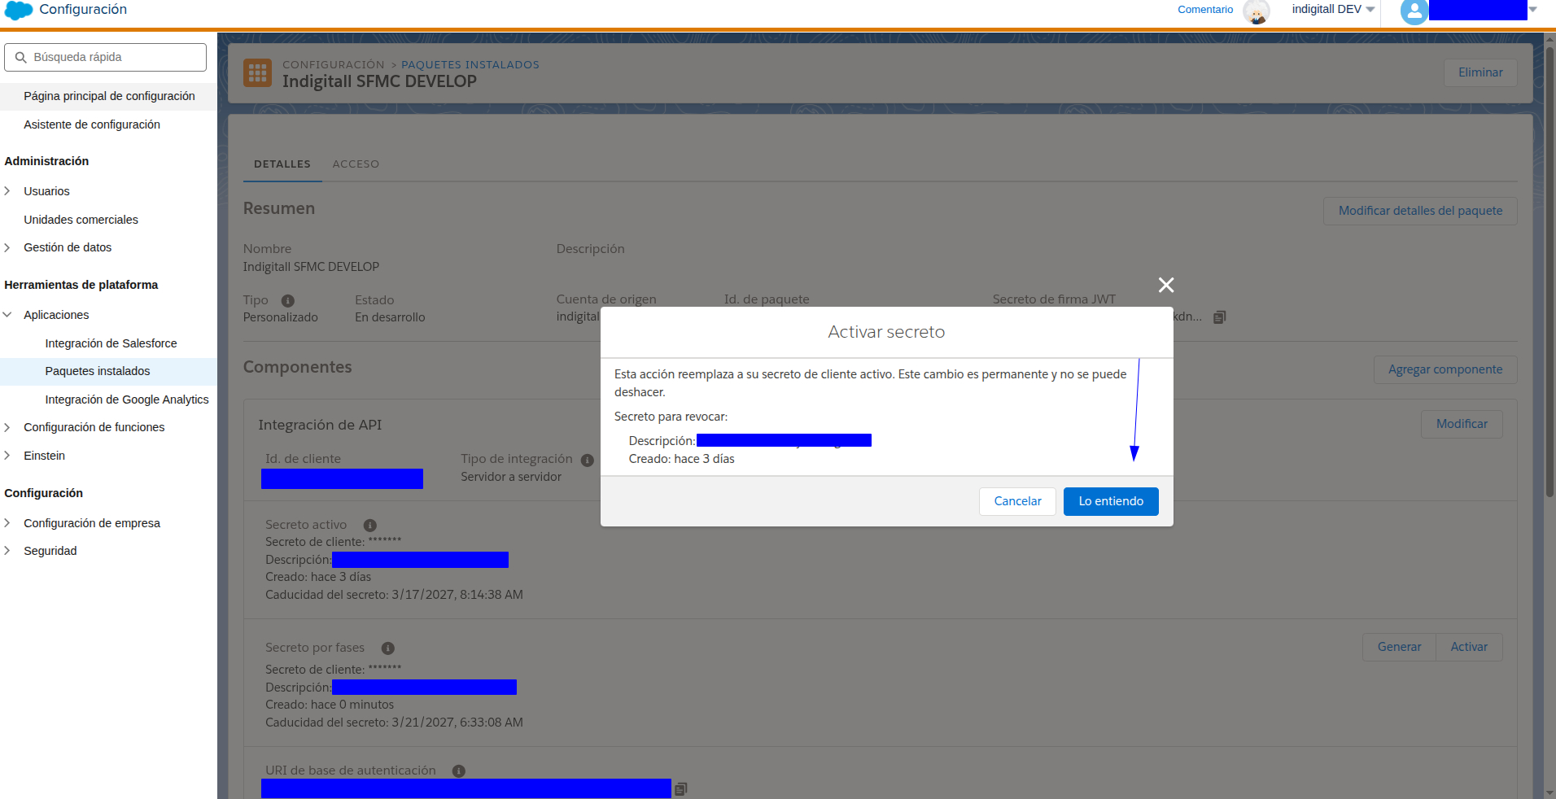The image size is (1556, 799).
Task: Click the Comentario link
Action: 1205,10
